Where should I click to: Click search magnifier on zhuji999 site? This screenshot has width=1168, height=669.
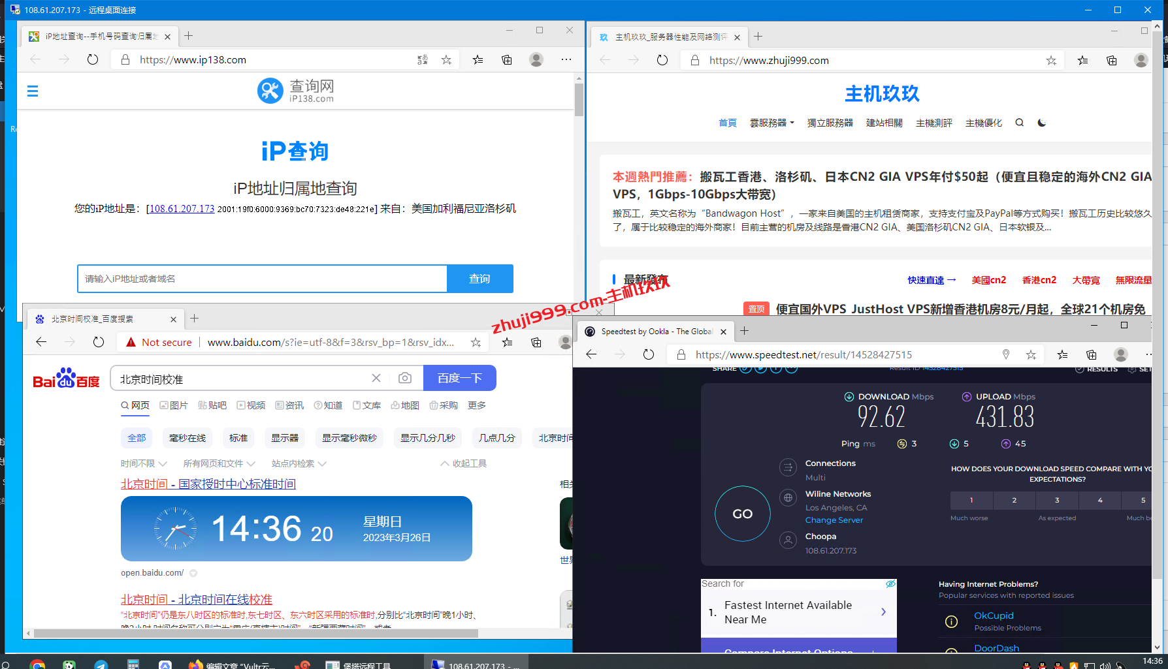pos(1019,123)
